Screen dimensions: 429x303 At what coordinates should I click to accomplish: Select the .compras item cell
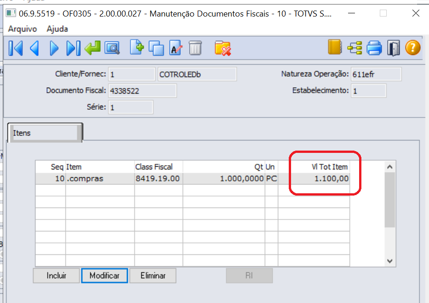pyautogui.click(x=100, y=179)
